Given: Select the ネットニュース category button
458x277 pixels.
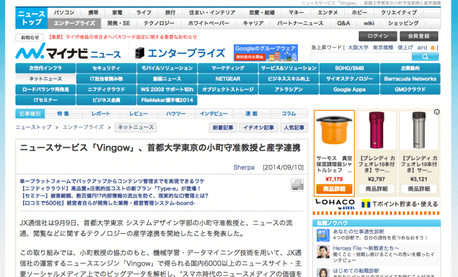Looking at the screenshot, I should 46,79.
